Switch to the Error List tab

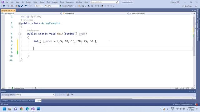(x=5, y=101)
